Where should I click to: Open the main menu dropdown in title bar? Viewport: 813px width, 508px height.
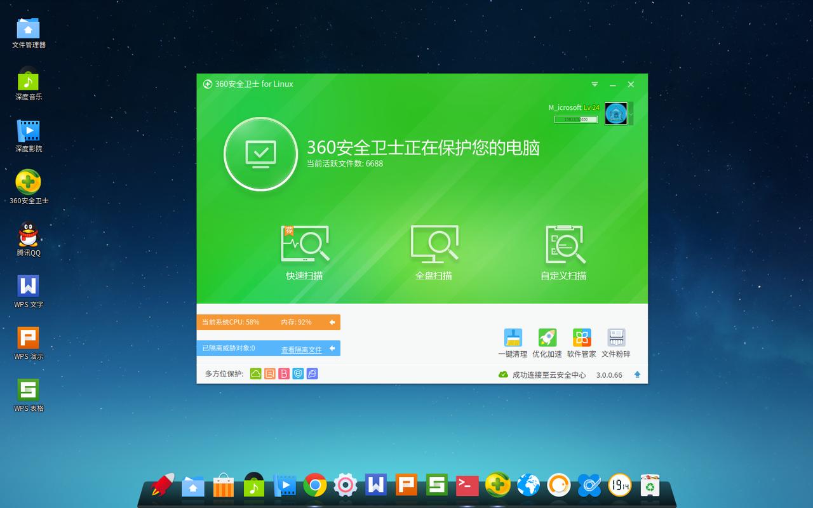click(x=595, y=84)
